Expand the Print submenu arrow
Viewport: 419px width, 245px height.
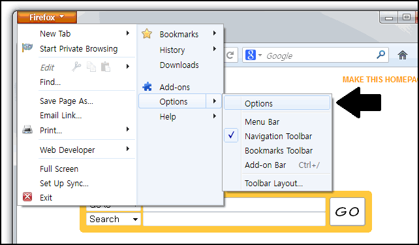(x=128, y=129)
